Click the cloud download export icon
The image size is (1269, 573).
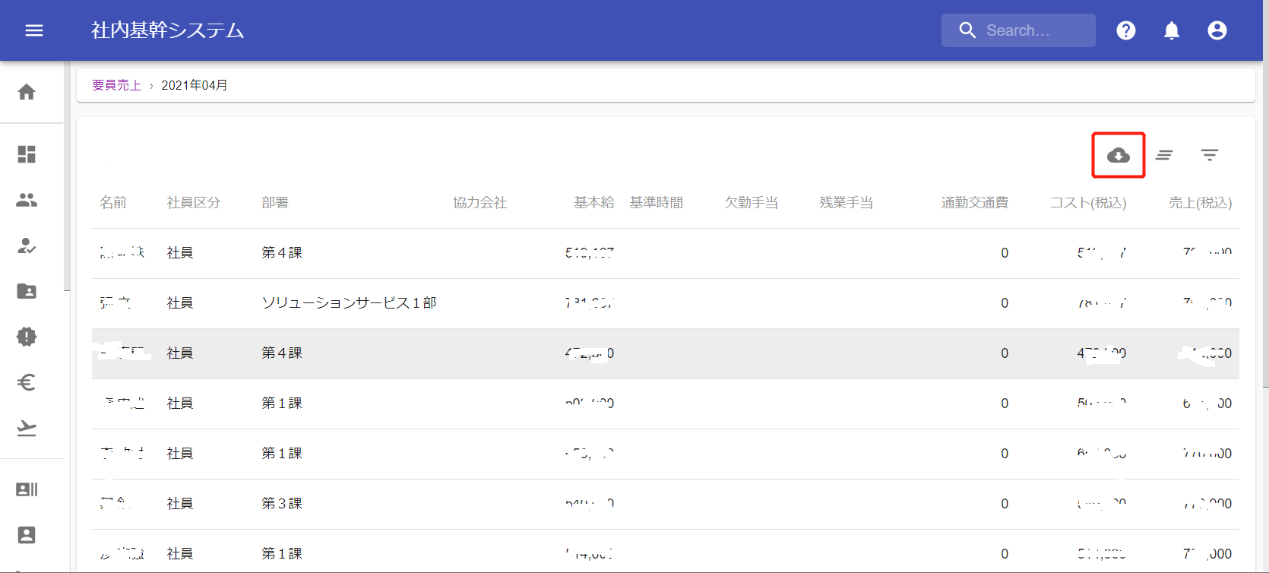(1118, 155)
